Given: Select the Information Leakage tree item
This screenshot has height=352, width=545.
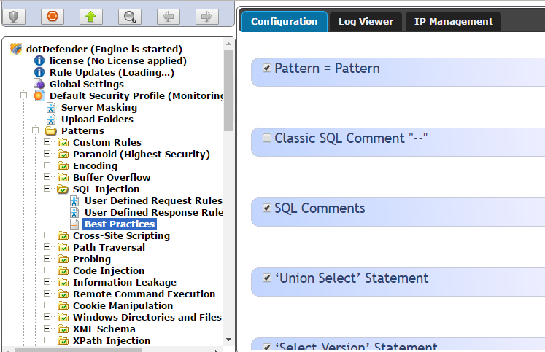Looking at the screenshot, I should coord(125,282).
